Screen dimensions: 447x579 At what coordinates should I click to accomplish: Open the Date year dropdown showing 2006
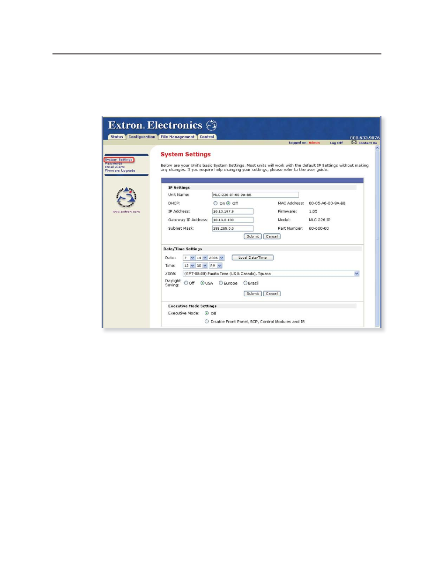coord(216,258)
